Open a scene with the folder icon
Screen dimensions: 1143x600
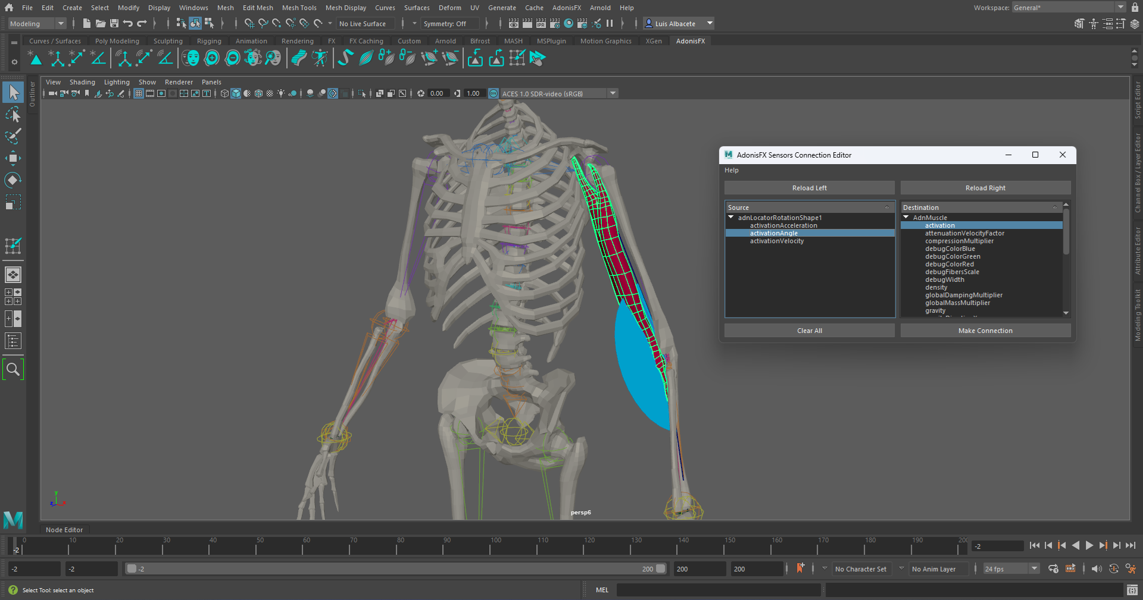[x=101, y=23]
